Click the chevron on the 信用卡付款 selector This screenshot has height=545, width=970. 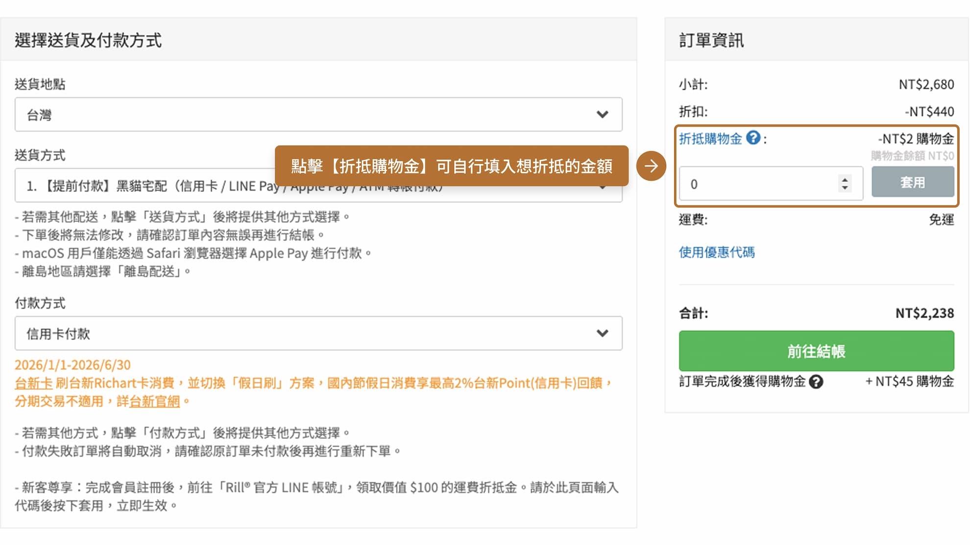coord(602,333)
